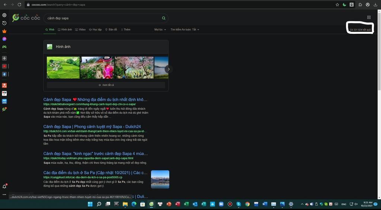Open the apps grid icon
Image resolution: width=381 pixels, height=210 pixels.
[x=369, y=17]
